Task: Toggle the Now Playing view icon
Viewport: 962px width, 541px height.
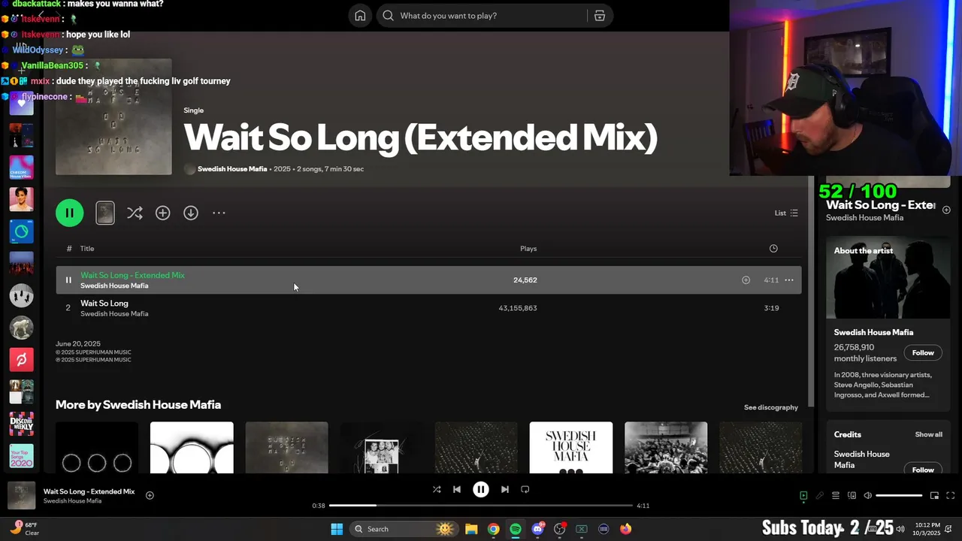Action: (803, 496)
